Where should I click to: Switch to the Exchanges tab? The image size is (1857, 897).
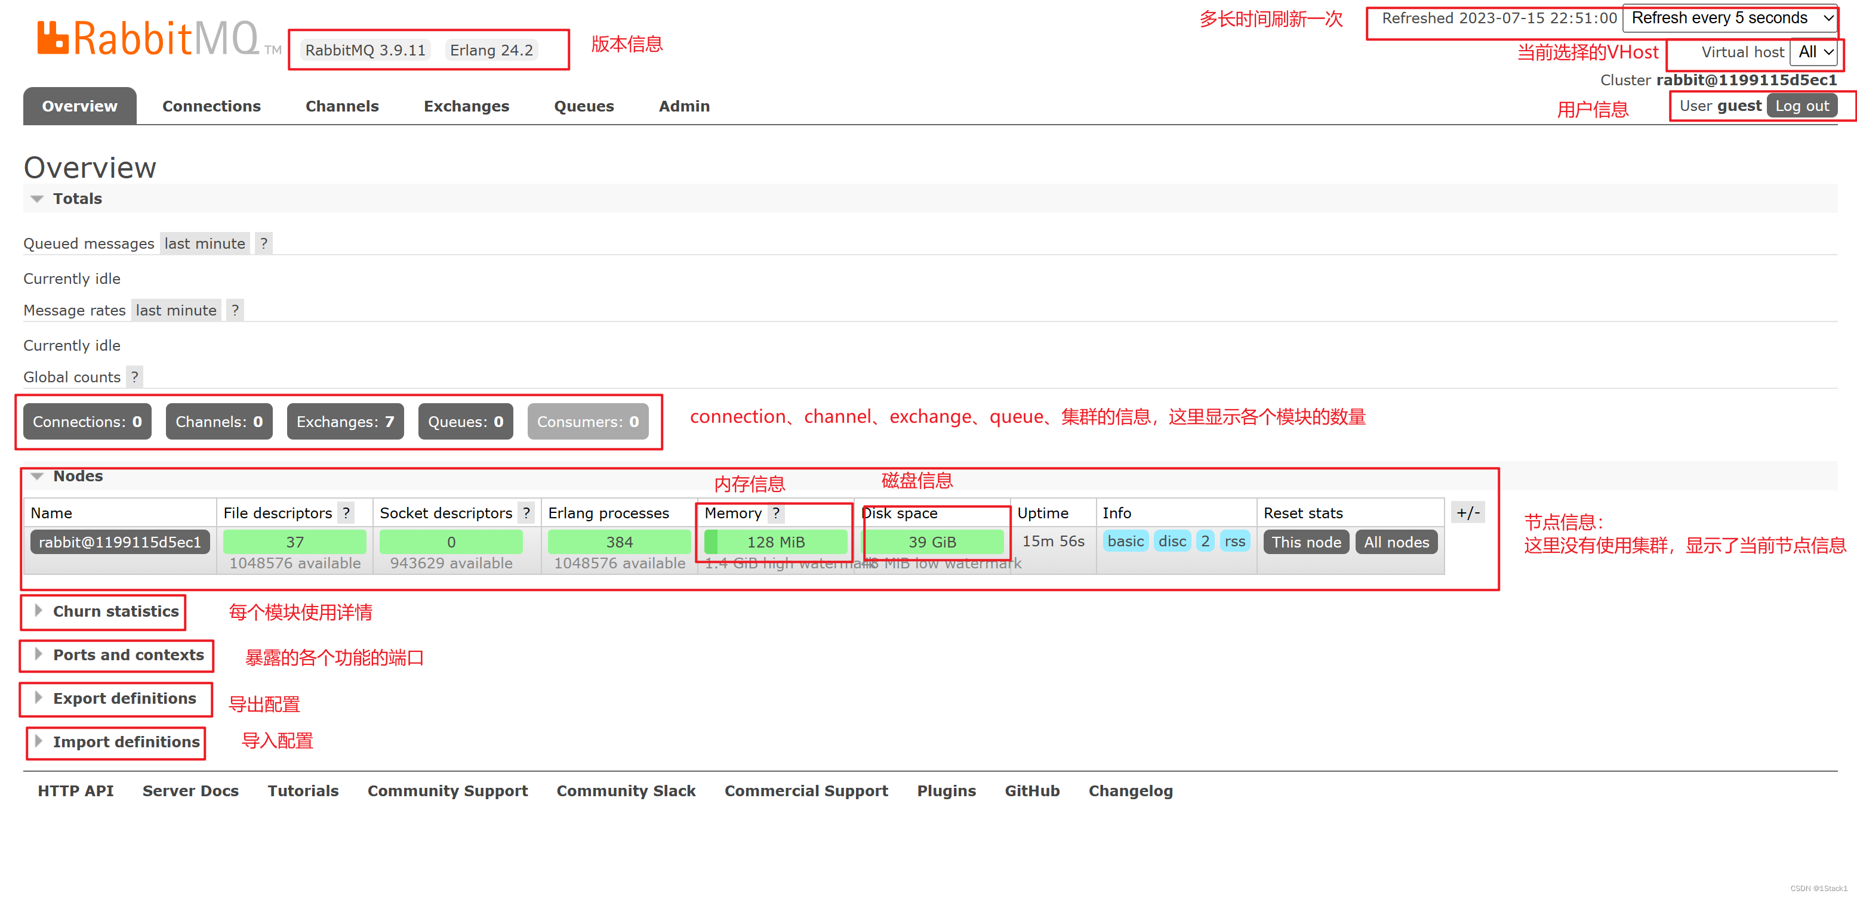466,106
